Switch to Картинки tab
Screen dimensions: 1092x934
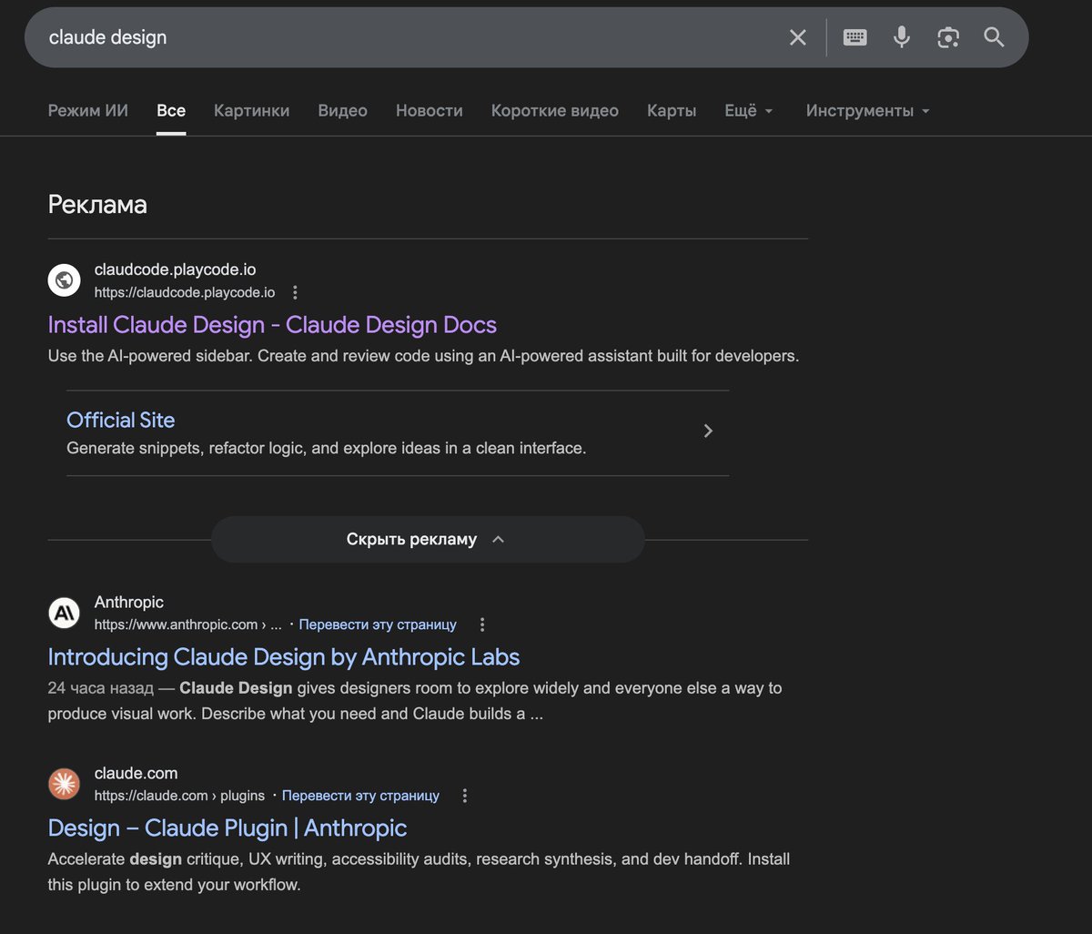pyautogui.click(x=252, y=110)
